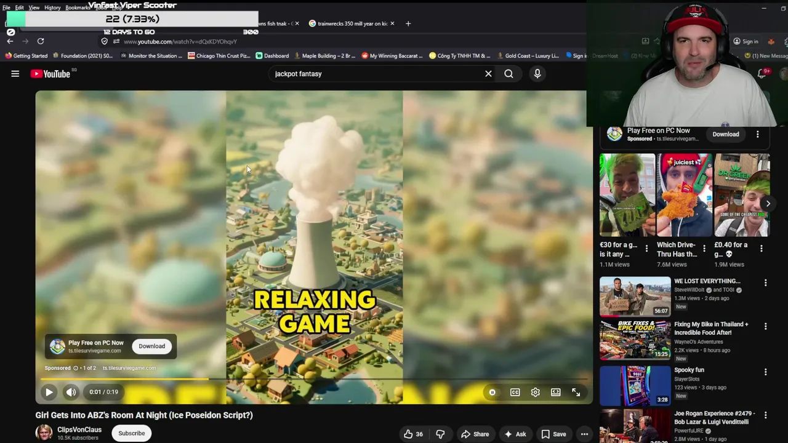Open the 'Gold Coast – Luxury Li...' bookmark
The image size is (788, 443).
(528, 56)
